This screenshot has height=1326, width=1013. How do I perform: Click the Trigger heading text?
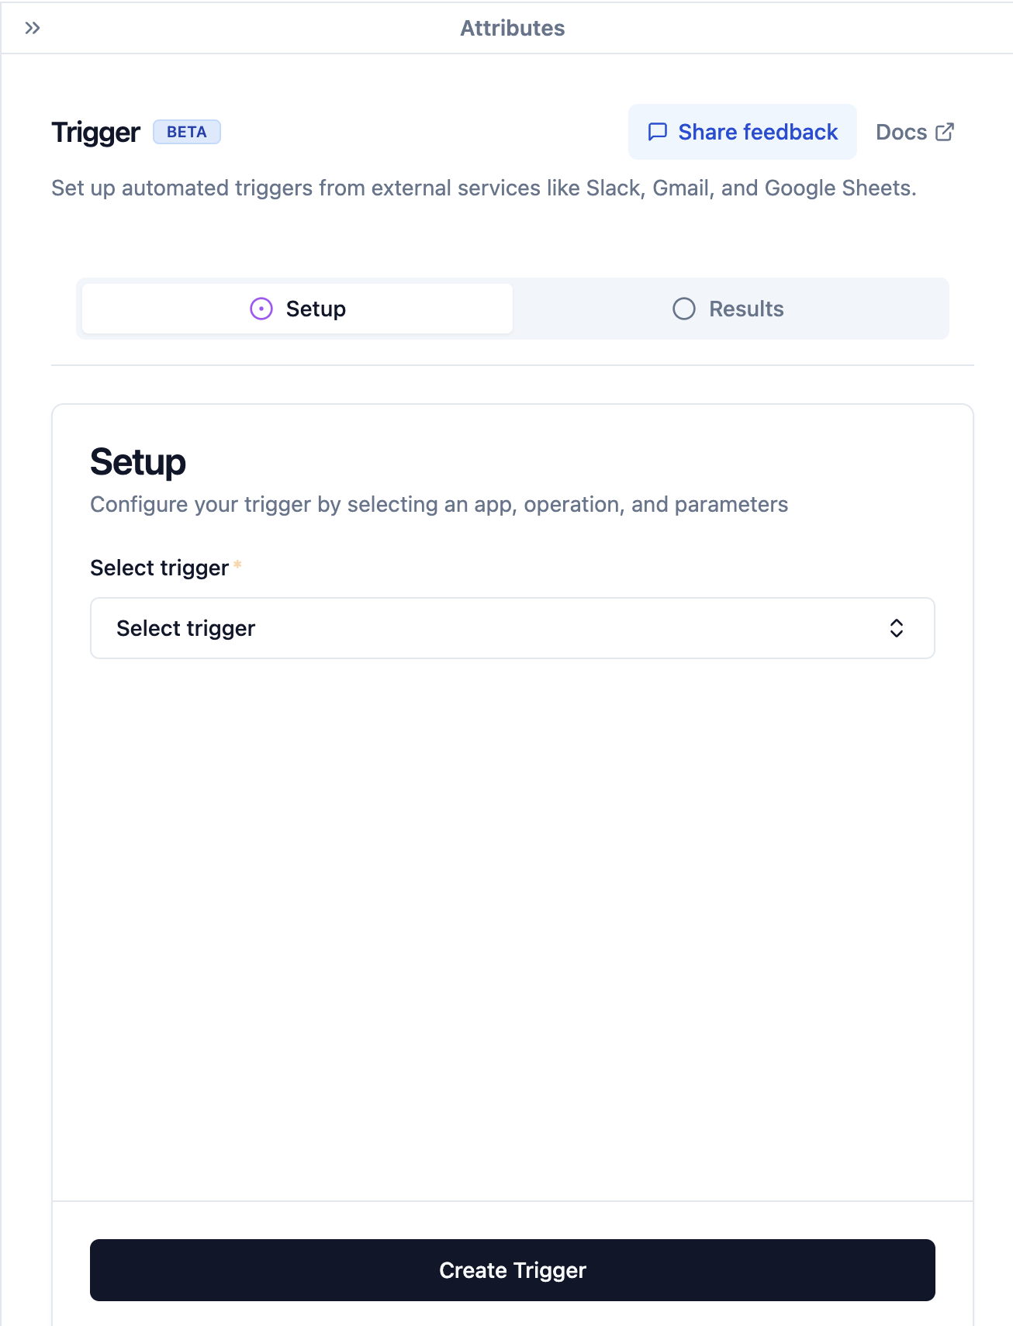pos(96,133)
